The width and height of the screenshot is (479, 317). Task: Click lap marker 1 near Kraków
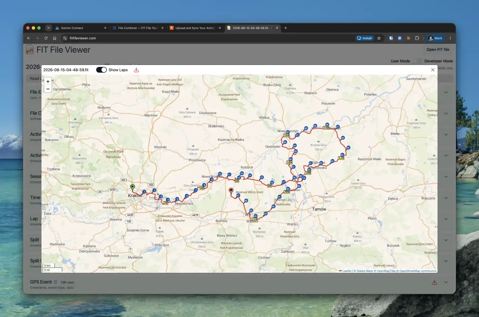pos(144,192)
